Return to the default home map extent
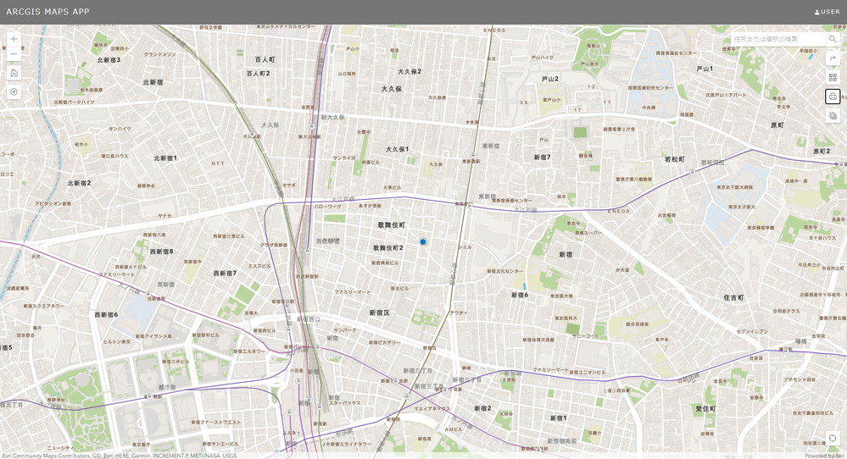This screenshot has width=847, height=459. [x=14, y=73]
